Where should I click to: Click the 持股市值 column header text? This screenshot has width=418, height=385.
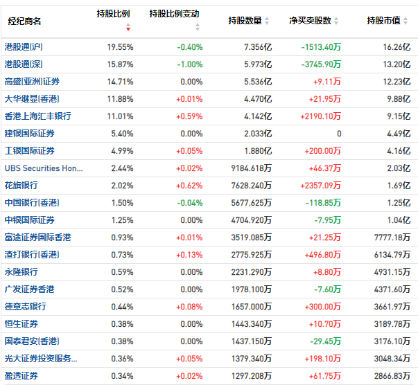pos(383,21)
